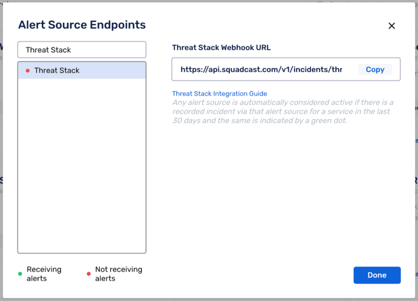Image resolution: width=418 pixels, height=301 pixels.
Task: Click the red Not receiving alerts legend dot
Action: pos(89,274)
